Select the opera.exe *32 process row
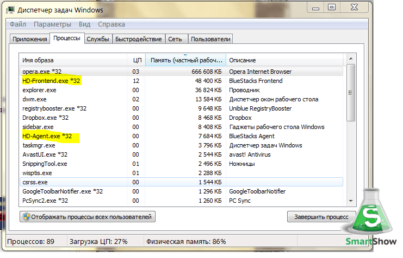This screenshot has width=403, height=258. click(181, 72)
